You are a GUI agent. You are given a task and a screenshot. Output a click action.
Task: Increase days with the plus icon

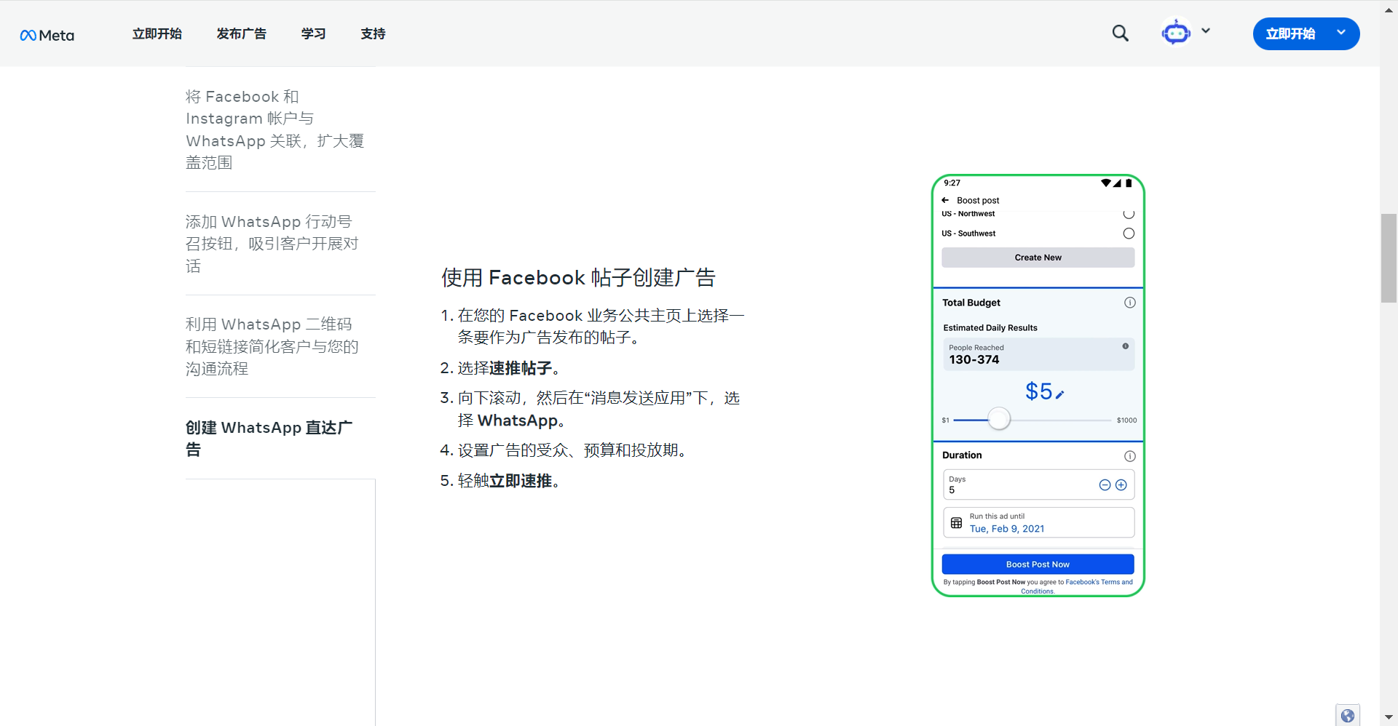pos(1121,485)
